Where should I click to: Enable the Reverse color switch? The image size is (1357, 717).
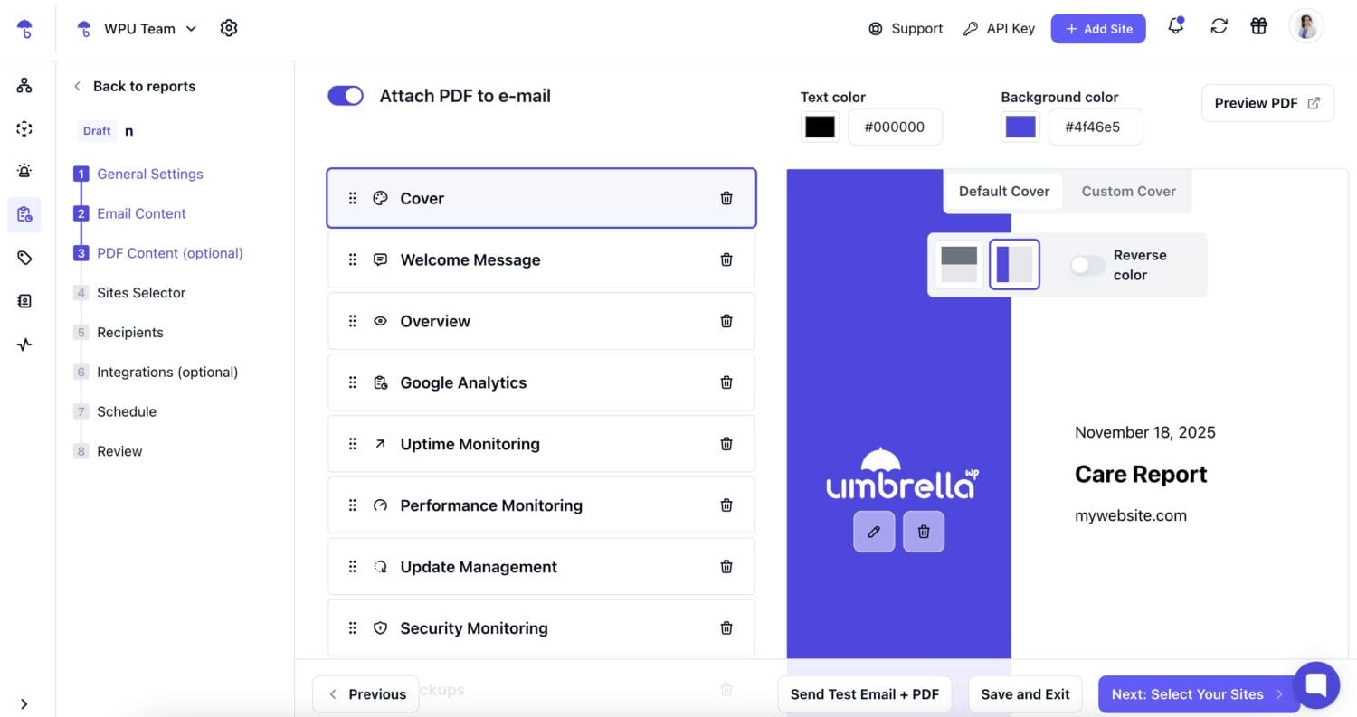point(1087,265)
